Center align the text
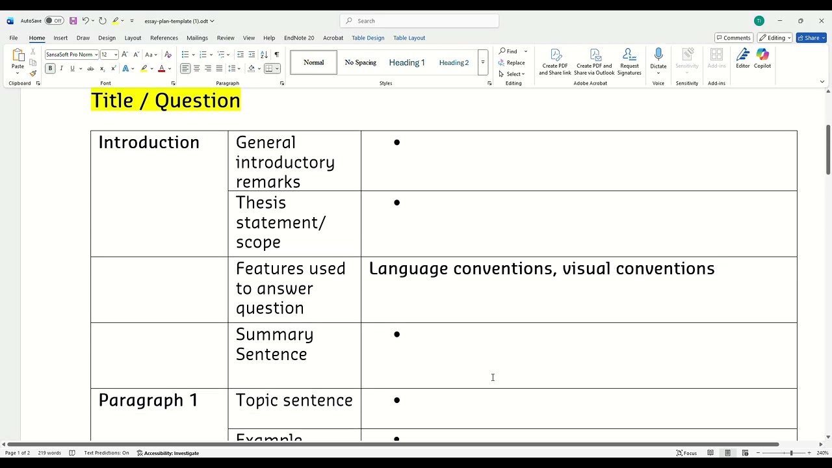 coord(196,68)
